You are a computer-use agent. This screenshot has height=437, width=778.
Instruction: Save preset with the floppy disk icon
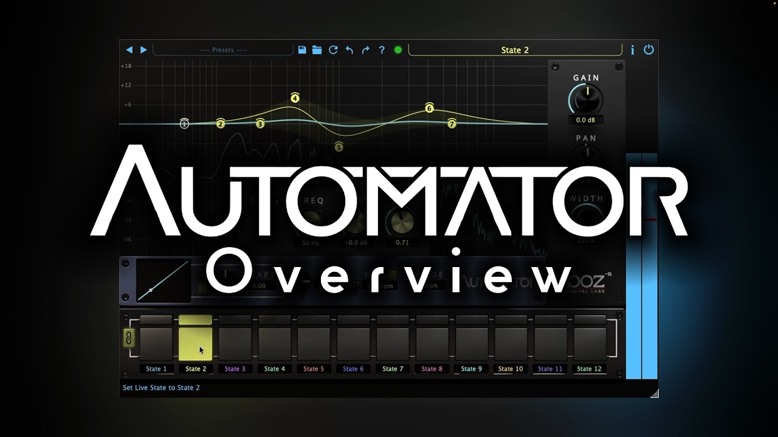click(x=302, y=50)
